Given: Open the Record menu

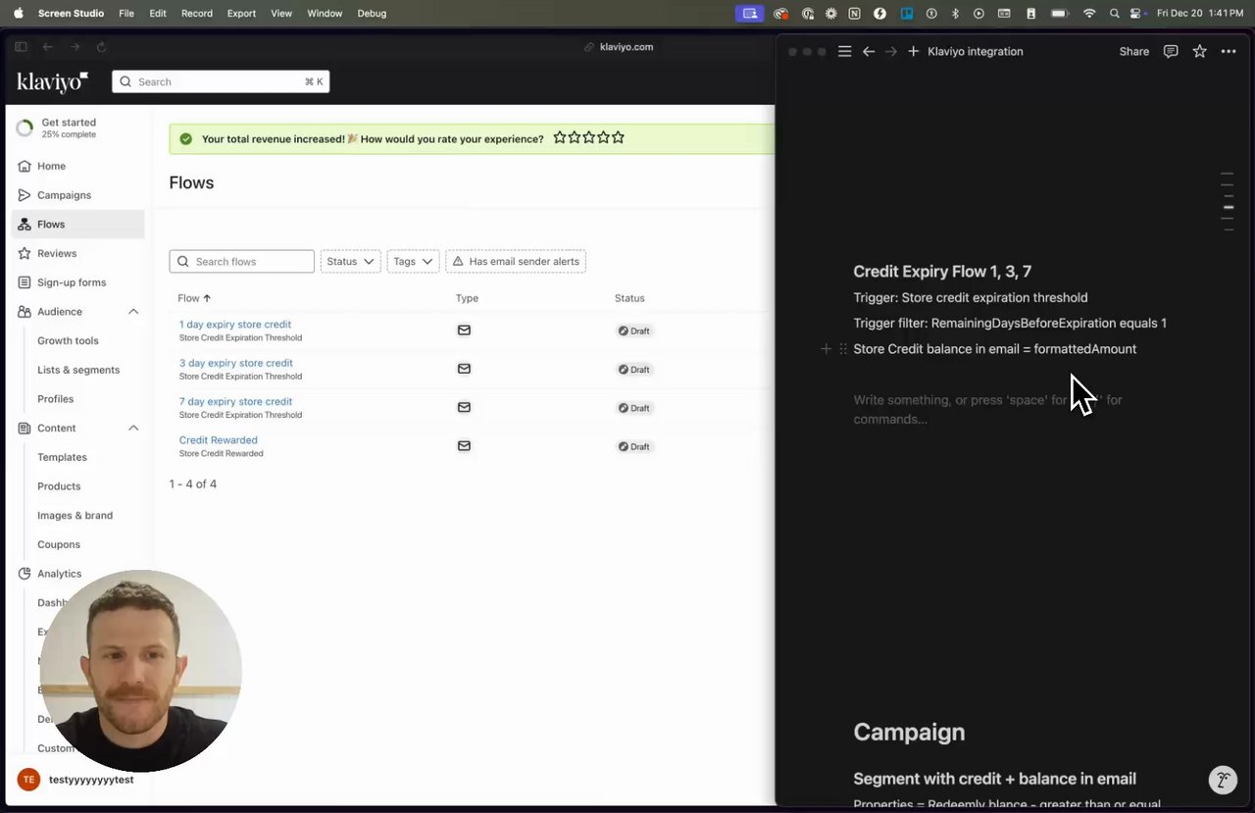Looking at the screenshot, I should pos(197,14).
